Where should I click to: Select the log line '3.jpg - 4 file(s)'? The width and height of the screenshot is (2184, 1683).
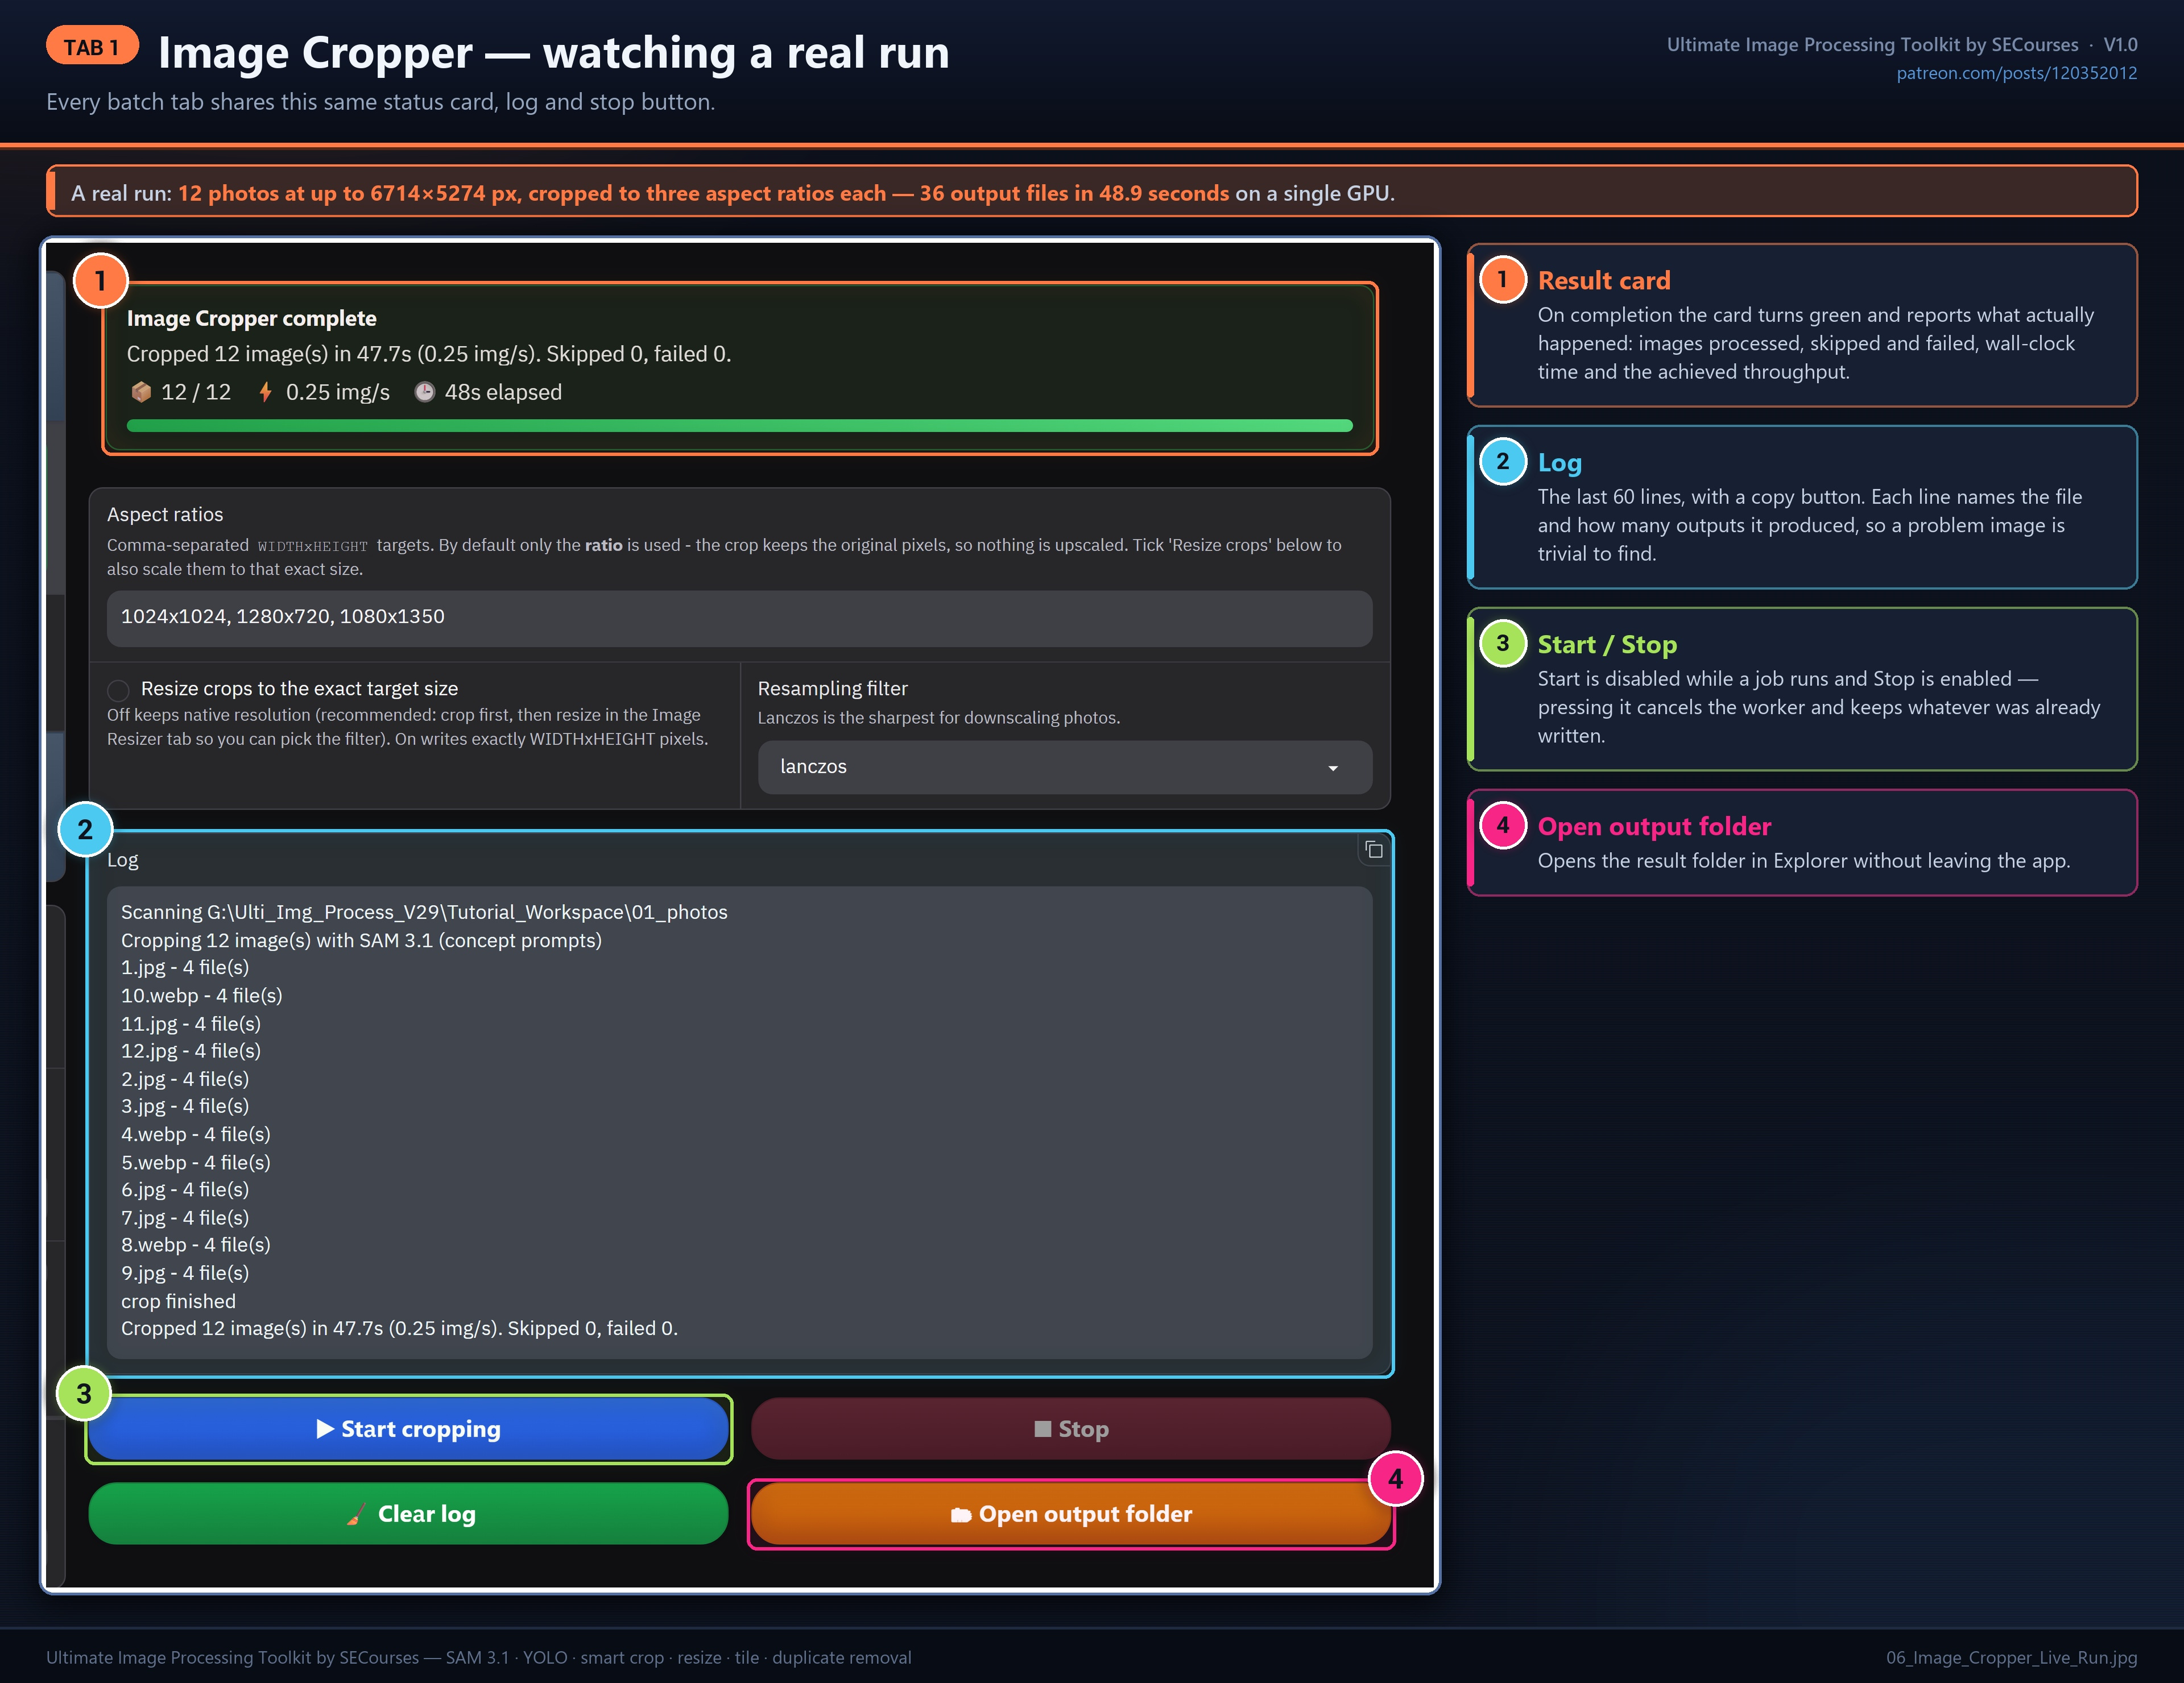click(x=185, y=1106)
